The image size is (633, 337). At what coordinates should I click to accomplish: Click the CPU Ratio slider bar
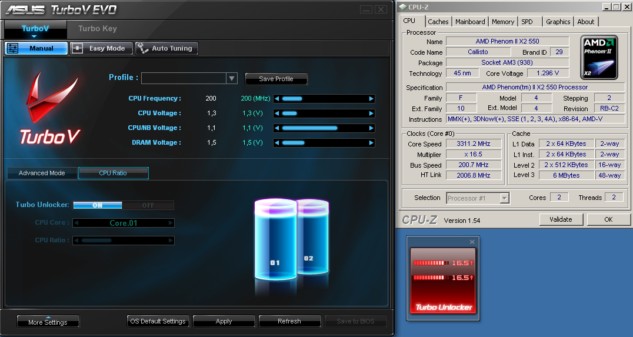click(124, 241)
